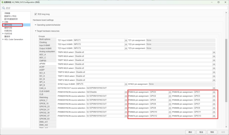Viewport: 229px width, 135px height.
Task: Select 数学和数据类型 in the left tree
Action: click(x=11, y=19)
